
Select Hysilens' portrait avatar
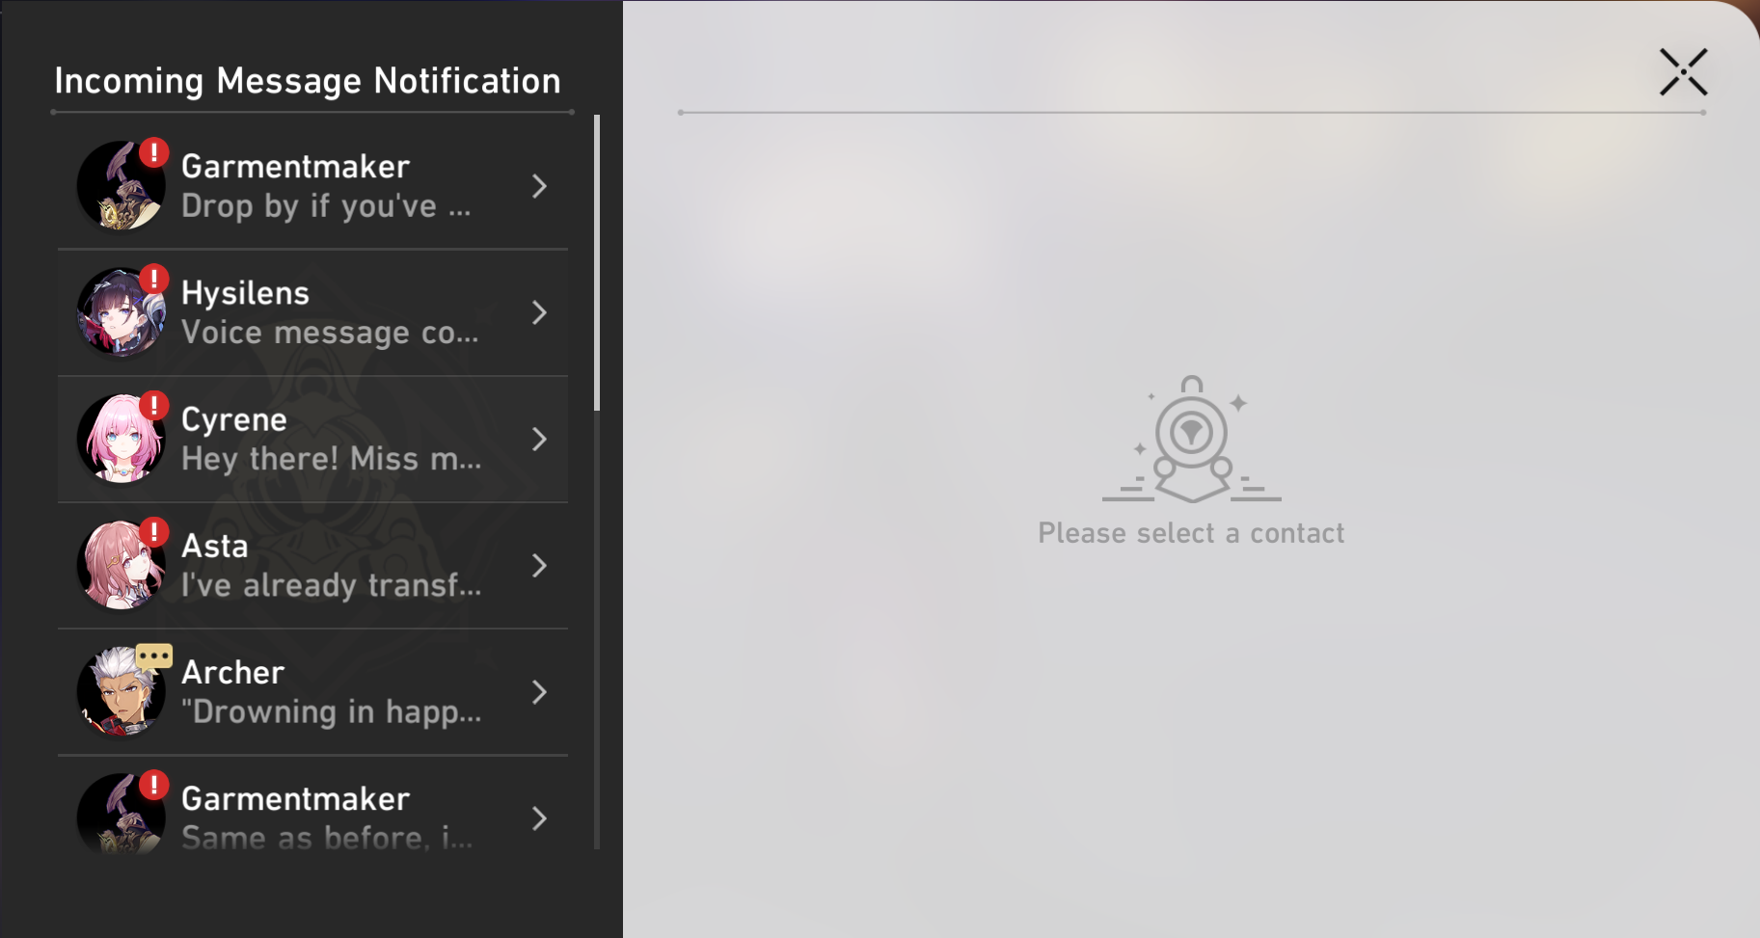pos(122,312)
